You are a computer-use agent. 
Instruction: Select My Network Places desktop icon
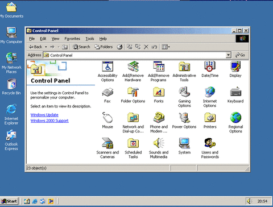11,63
